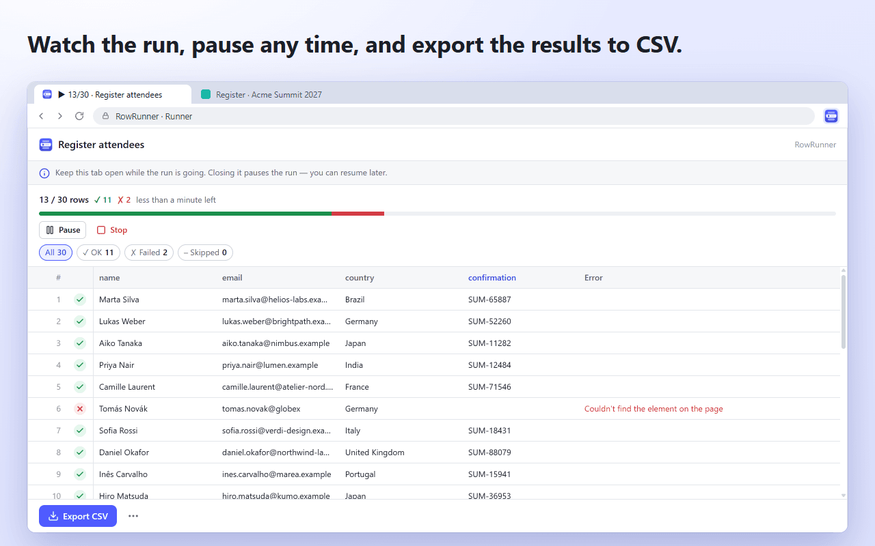Click the failed X icon for Tomás Novák
875x546 pixels.
(80, 409)
